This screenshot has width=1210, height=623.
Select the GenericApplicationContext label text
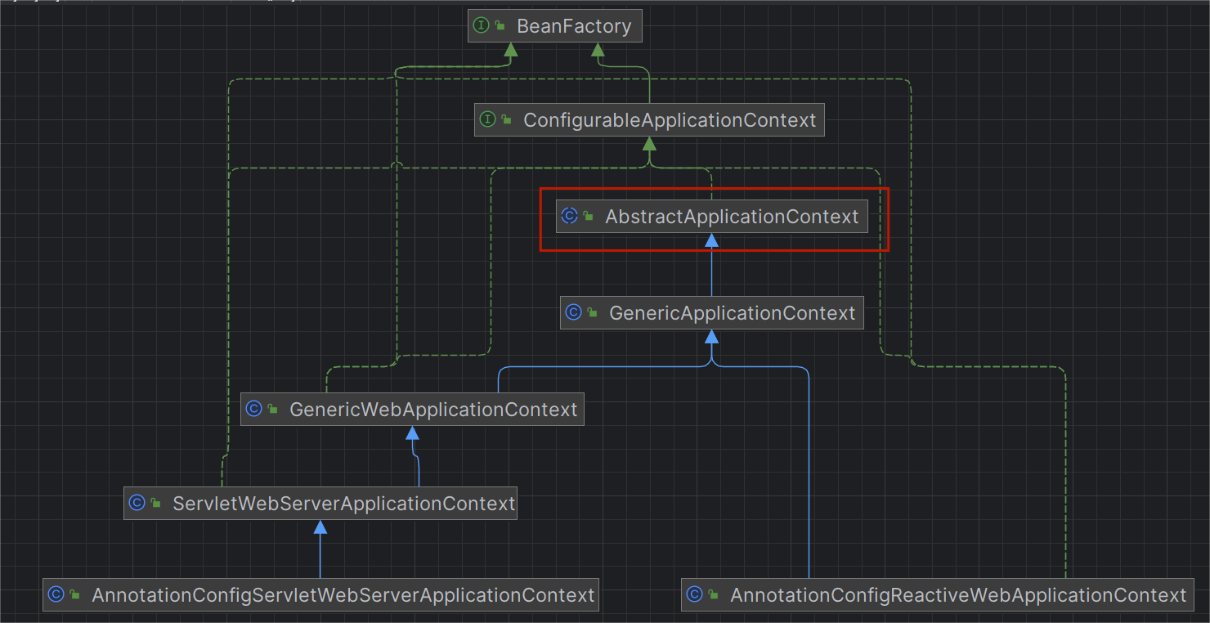pos(732,313)
